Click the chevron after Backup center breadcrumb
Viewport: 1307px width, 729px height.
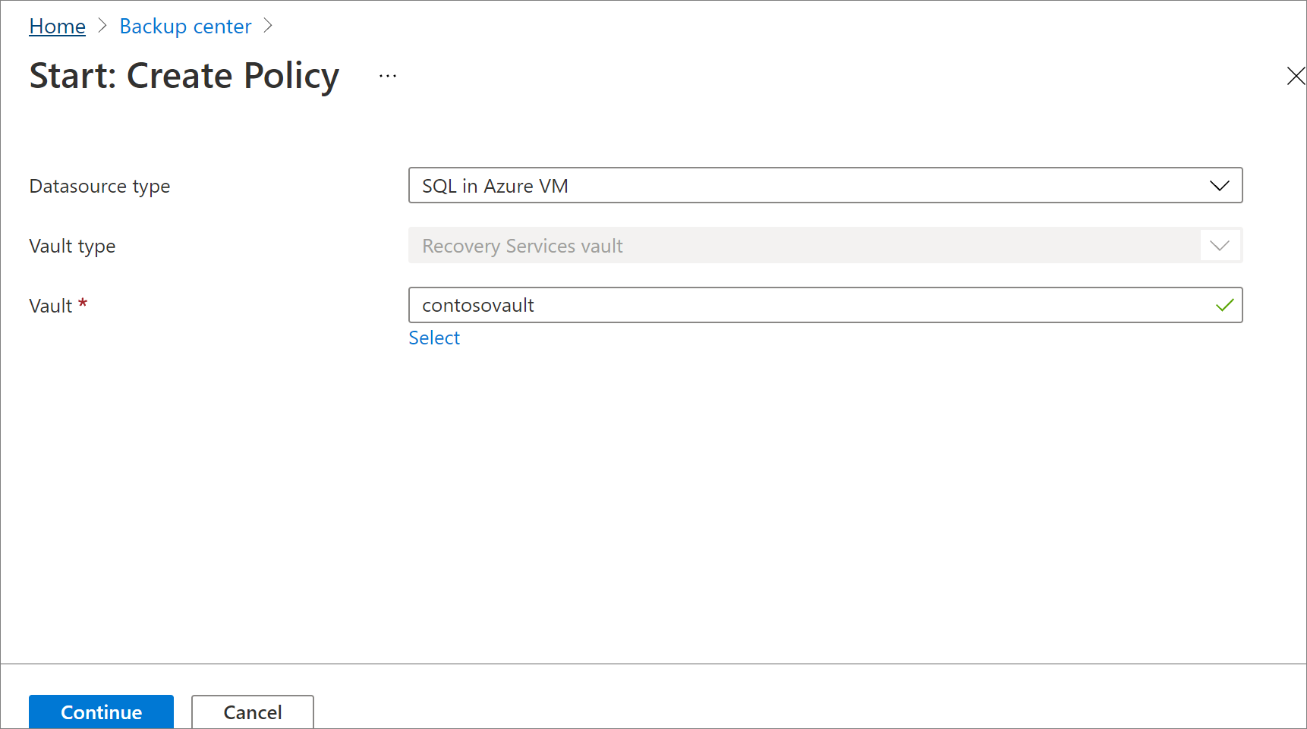[267, 25]
